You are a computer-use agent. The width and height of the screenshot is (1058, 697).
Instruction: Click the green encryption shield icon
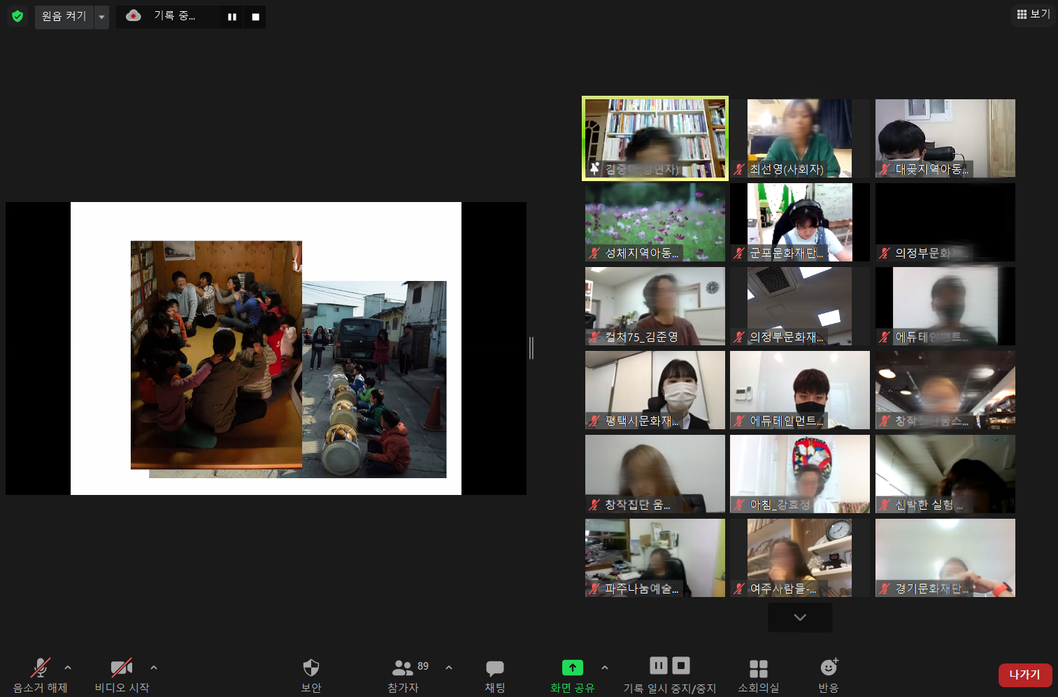point(17,16)
